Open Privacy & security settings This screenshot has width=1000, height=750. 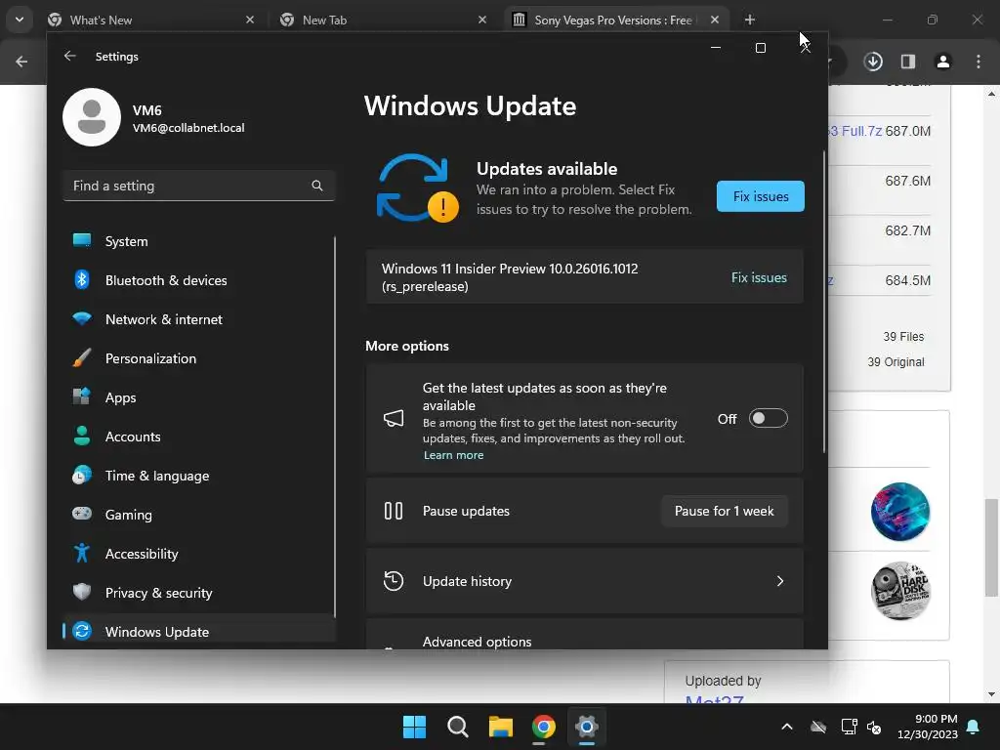click(x=198, y=593)
